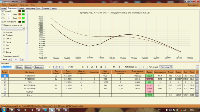Select the Дельта radio button
The height and width of the screenshot is (112, 200).
click(x=4, y=39)
